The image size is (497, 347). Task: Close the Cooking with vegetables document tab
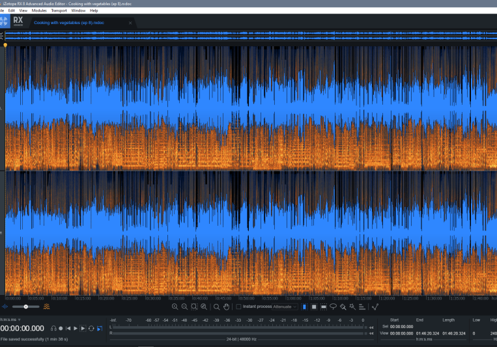click(130, 23)
